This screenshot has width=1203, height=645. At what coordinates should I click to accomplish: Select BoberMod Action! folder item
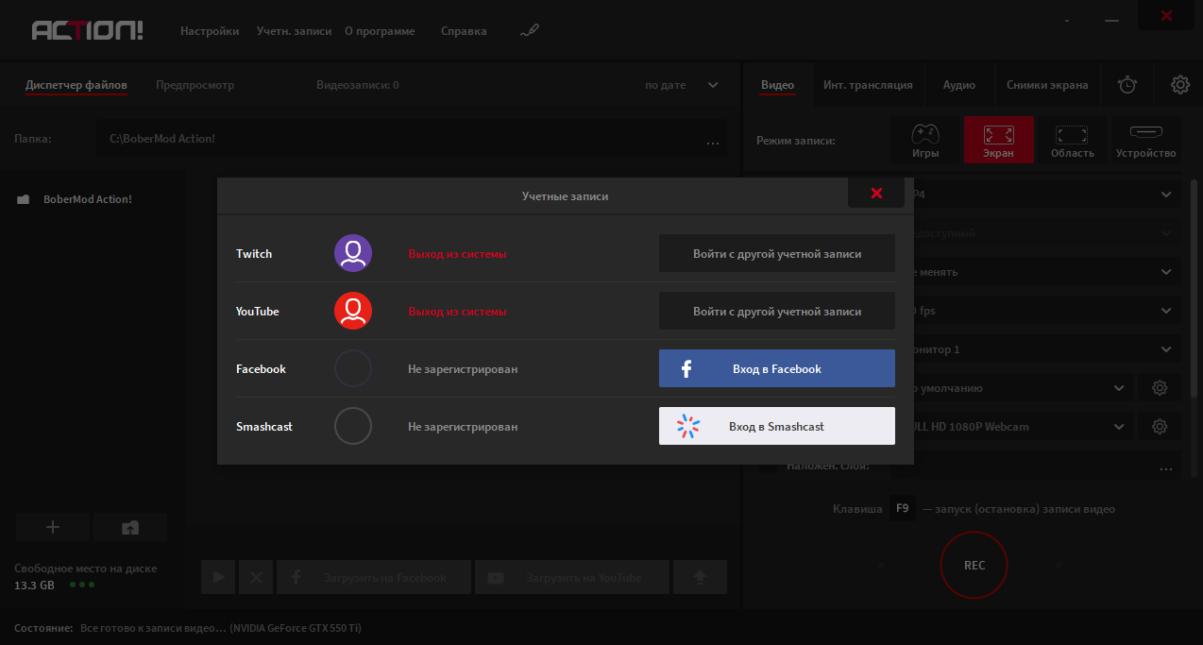pos(87,199)
